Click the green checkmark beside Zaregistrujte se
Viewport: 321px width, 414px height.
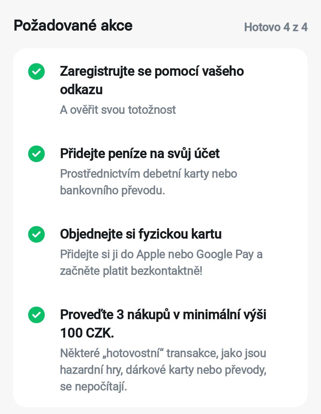tap(36, 72)
